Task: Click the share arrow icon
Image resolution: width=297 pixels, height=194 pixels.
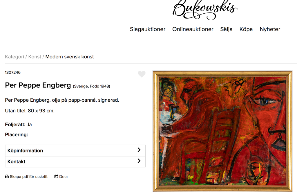Action: [x=56, y=176]
